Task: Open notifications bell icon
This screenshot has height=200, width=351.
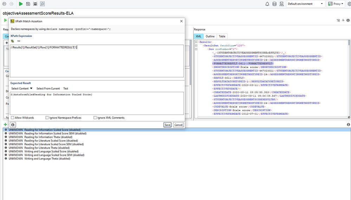Action: coord(267,4)
